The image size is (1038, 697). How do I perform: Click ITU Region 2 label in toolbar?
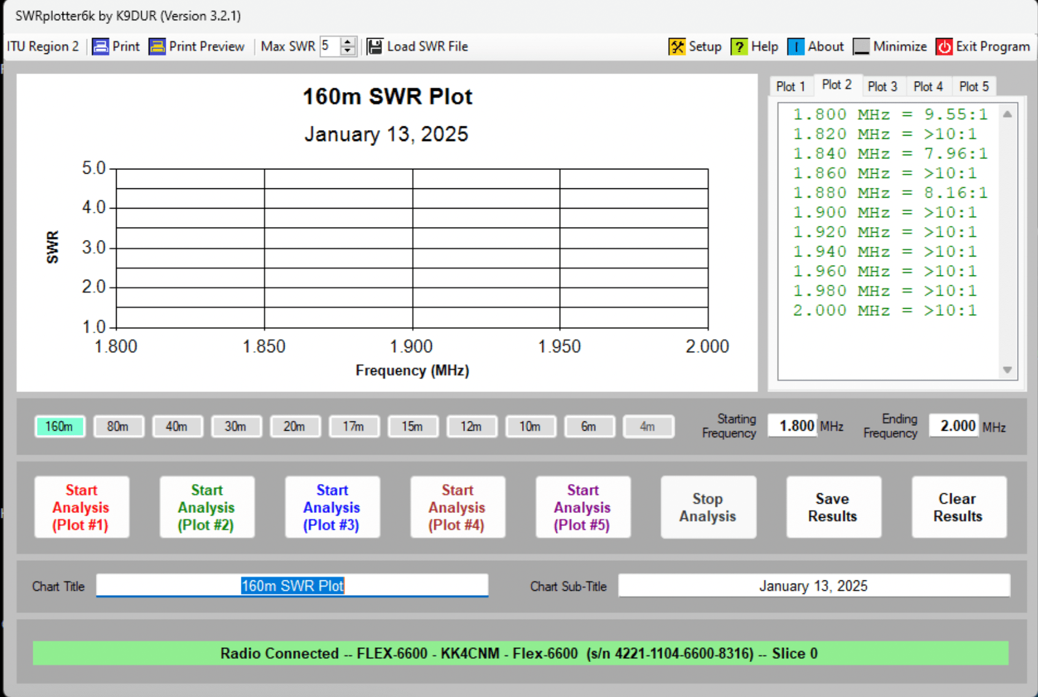(x=43, y=47)
